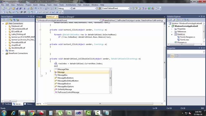This screenshot has height=116, width=206.
Task: Click the Comment out selected lines icon
Action: pyautogui.click(x=29, y=12)
